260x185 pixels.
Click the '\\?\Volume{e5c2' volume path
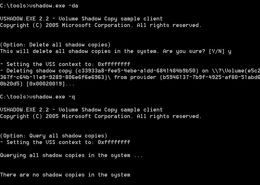click(x=236, y=71)
